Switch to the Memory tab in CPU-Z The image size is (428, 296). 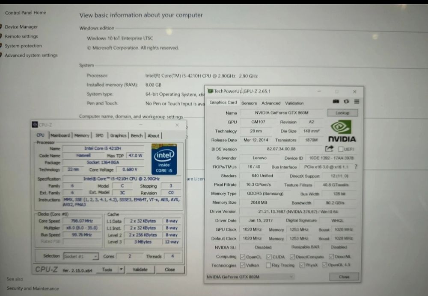click(82, 135)
